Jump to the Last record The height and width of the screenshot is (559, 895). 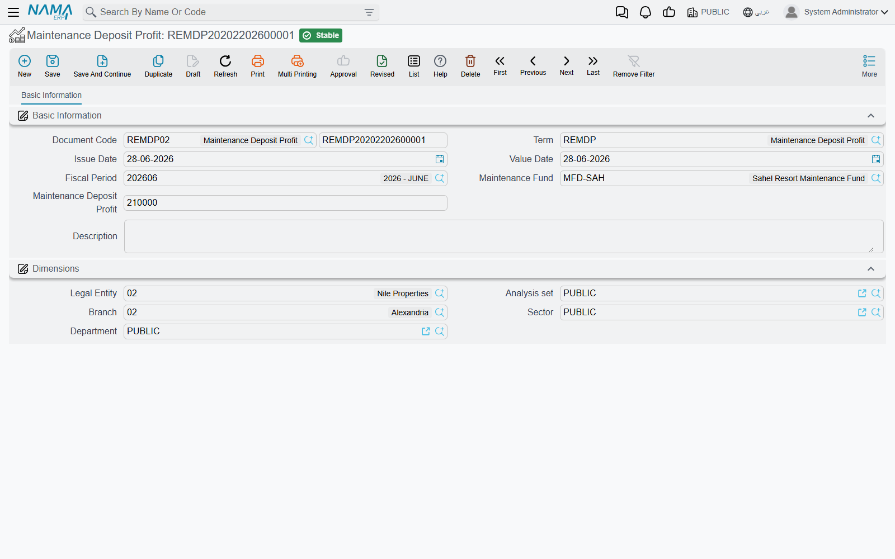pyautogui.click(x=593, y=65)
